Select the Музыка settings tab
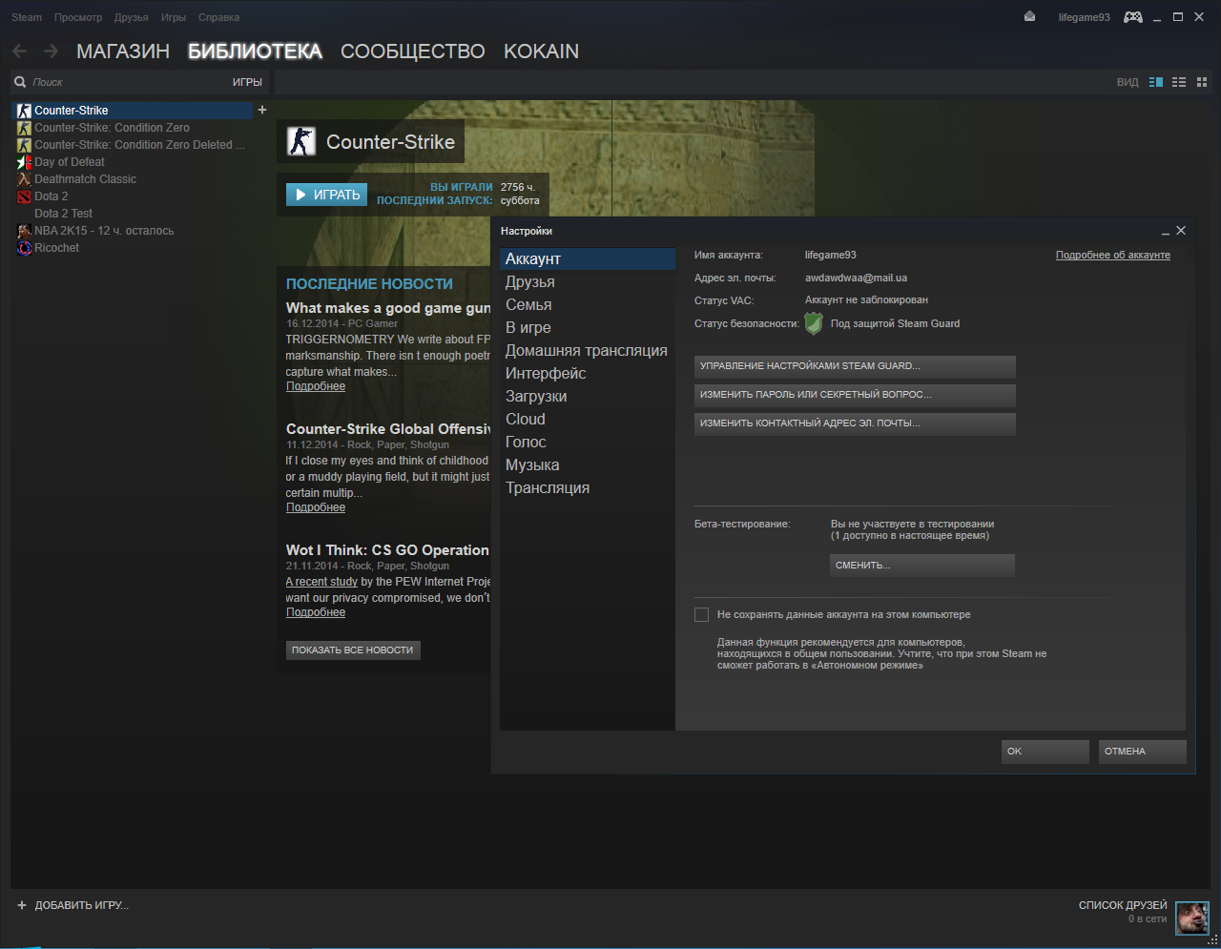1221x949 pixels. pos(588,465)
